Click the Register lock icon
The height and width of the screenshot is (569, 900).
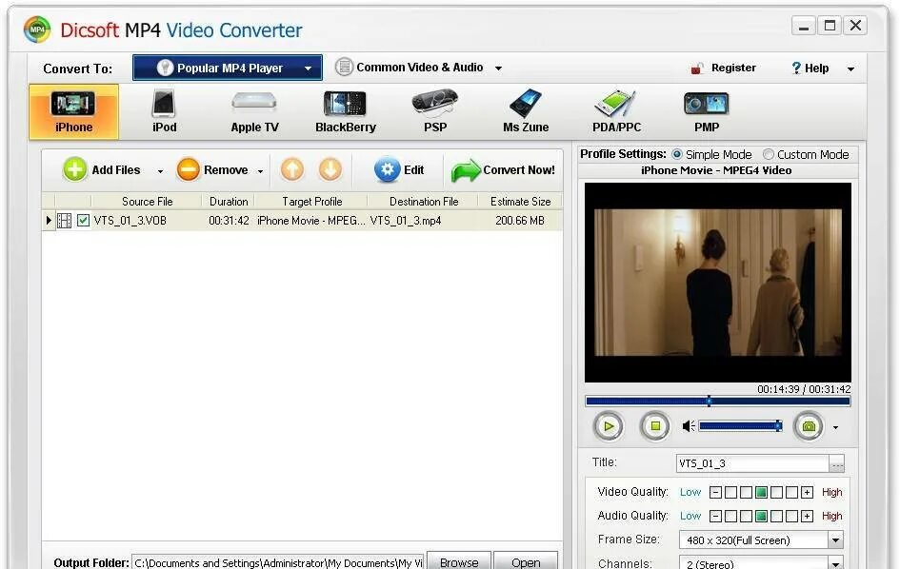[697, 69]
